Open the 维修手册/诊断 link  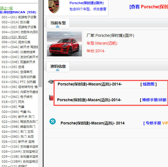(154, 100)
